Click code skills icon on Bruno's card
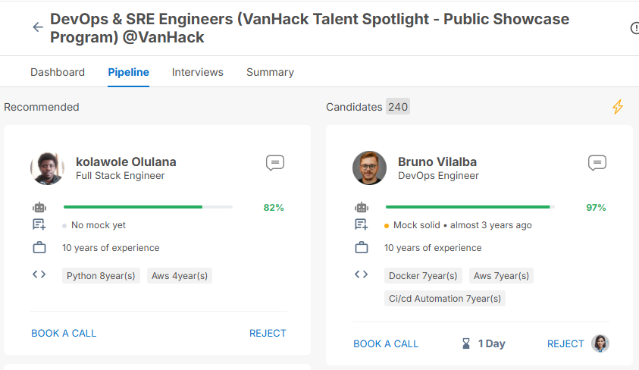 pos(362,275)
